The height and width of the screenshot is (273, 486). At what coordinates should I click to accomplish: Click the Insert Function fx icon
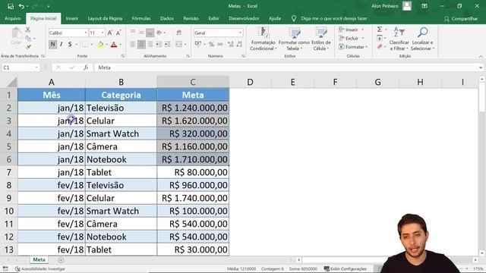[86, 67]
